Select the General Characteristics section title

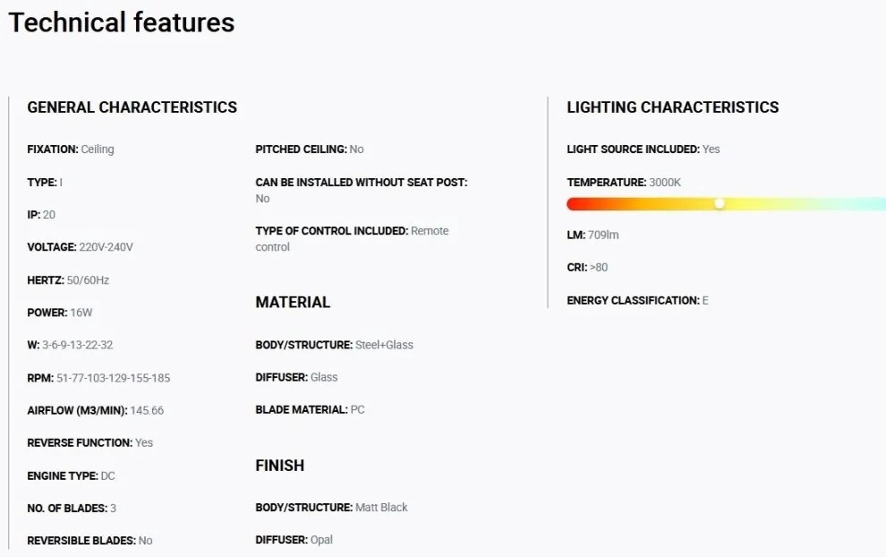pos(132,107)
